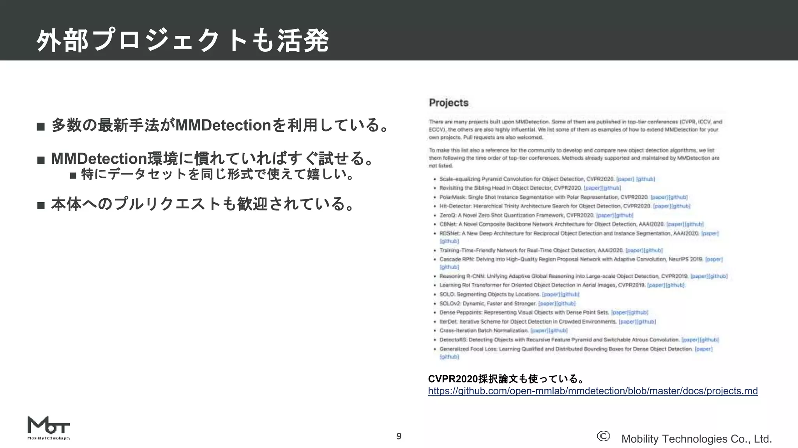Click paragraph starting 'There are many projects'
798x448 pixels.
click(576, 129)
